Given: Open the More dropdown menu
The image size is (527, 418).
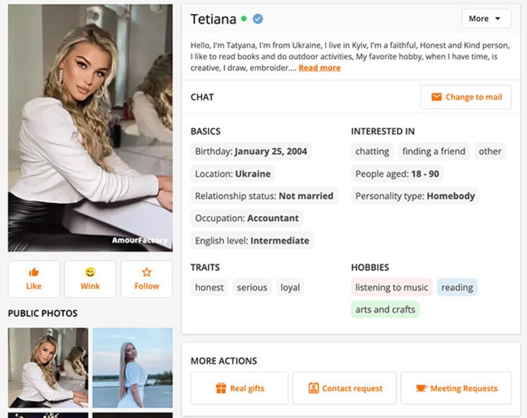Looking at the screenshot, I should pos(486,19).
